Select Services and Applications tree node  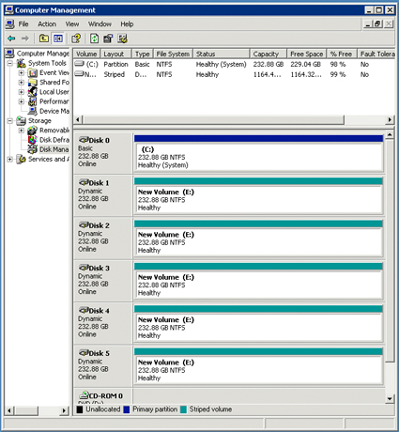tap(49, 159)
